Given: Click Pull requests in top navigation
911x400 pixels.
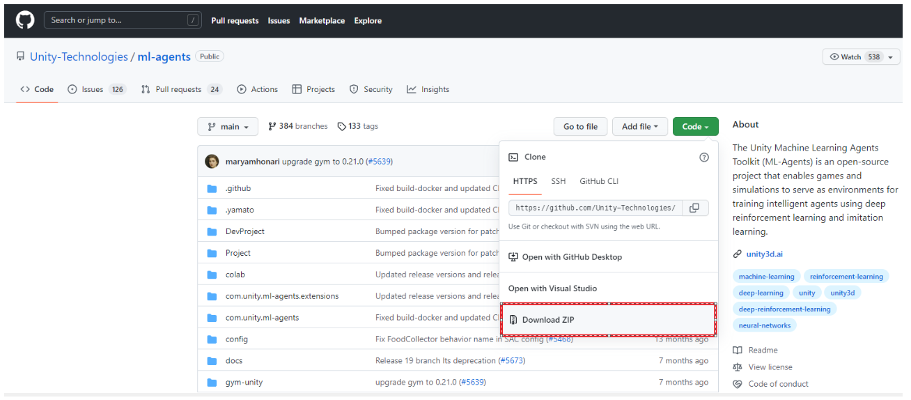Looking at the screenshot, I should (x=235, y=21).
